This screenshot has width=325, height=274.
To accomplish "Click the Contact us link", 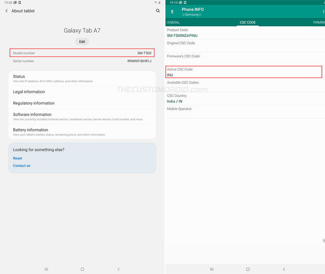I will pyautogui.click(x=22, y=166).
